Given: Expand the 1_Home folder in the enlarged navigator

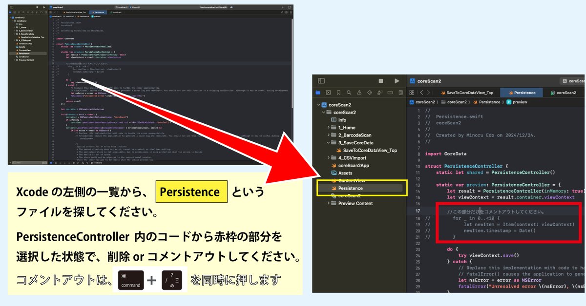Looking at the screenshot, I should tap(329, 128).
